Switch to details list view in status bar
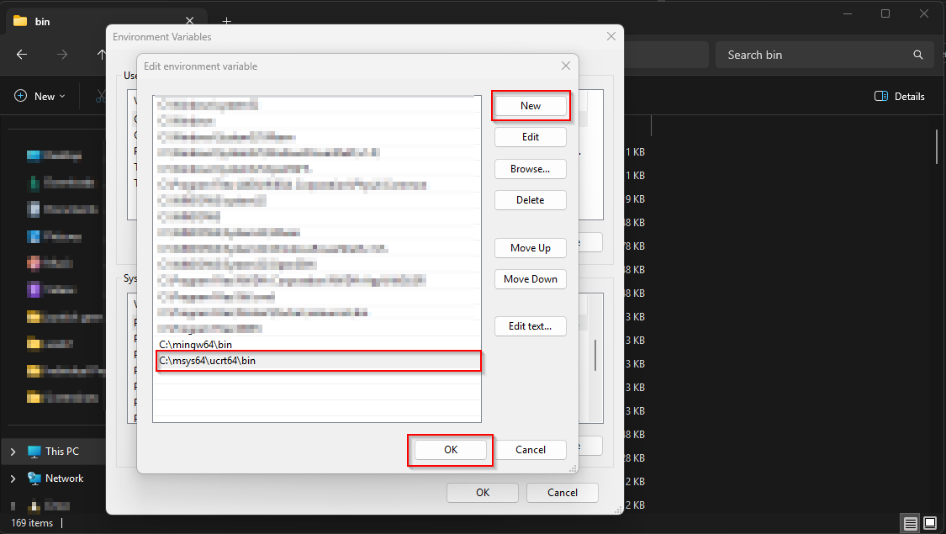 coord(911,523)
